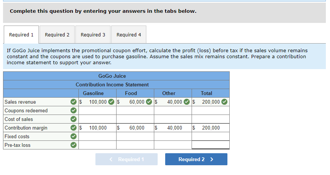Screen dimensions: 330x175
Task: Click the Contribution margin row label
Action: pyautogui.click(x=26, y=128)
